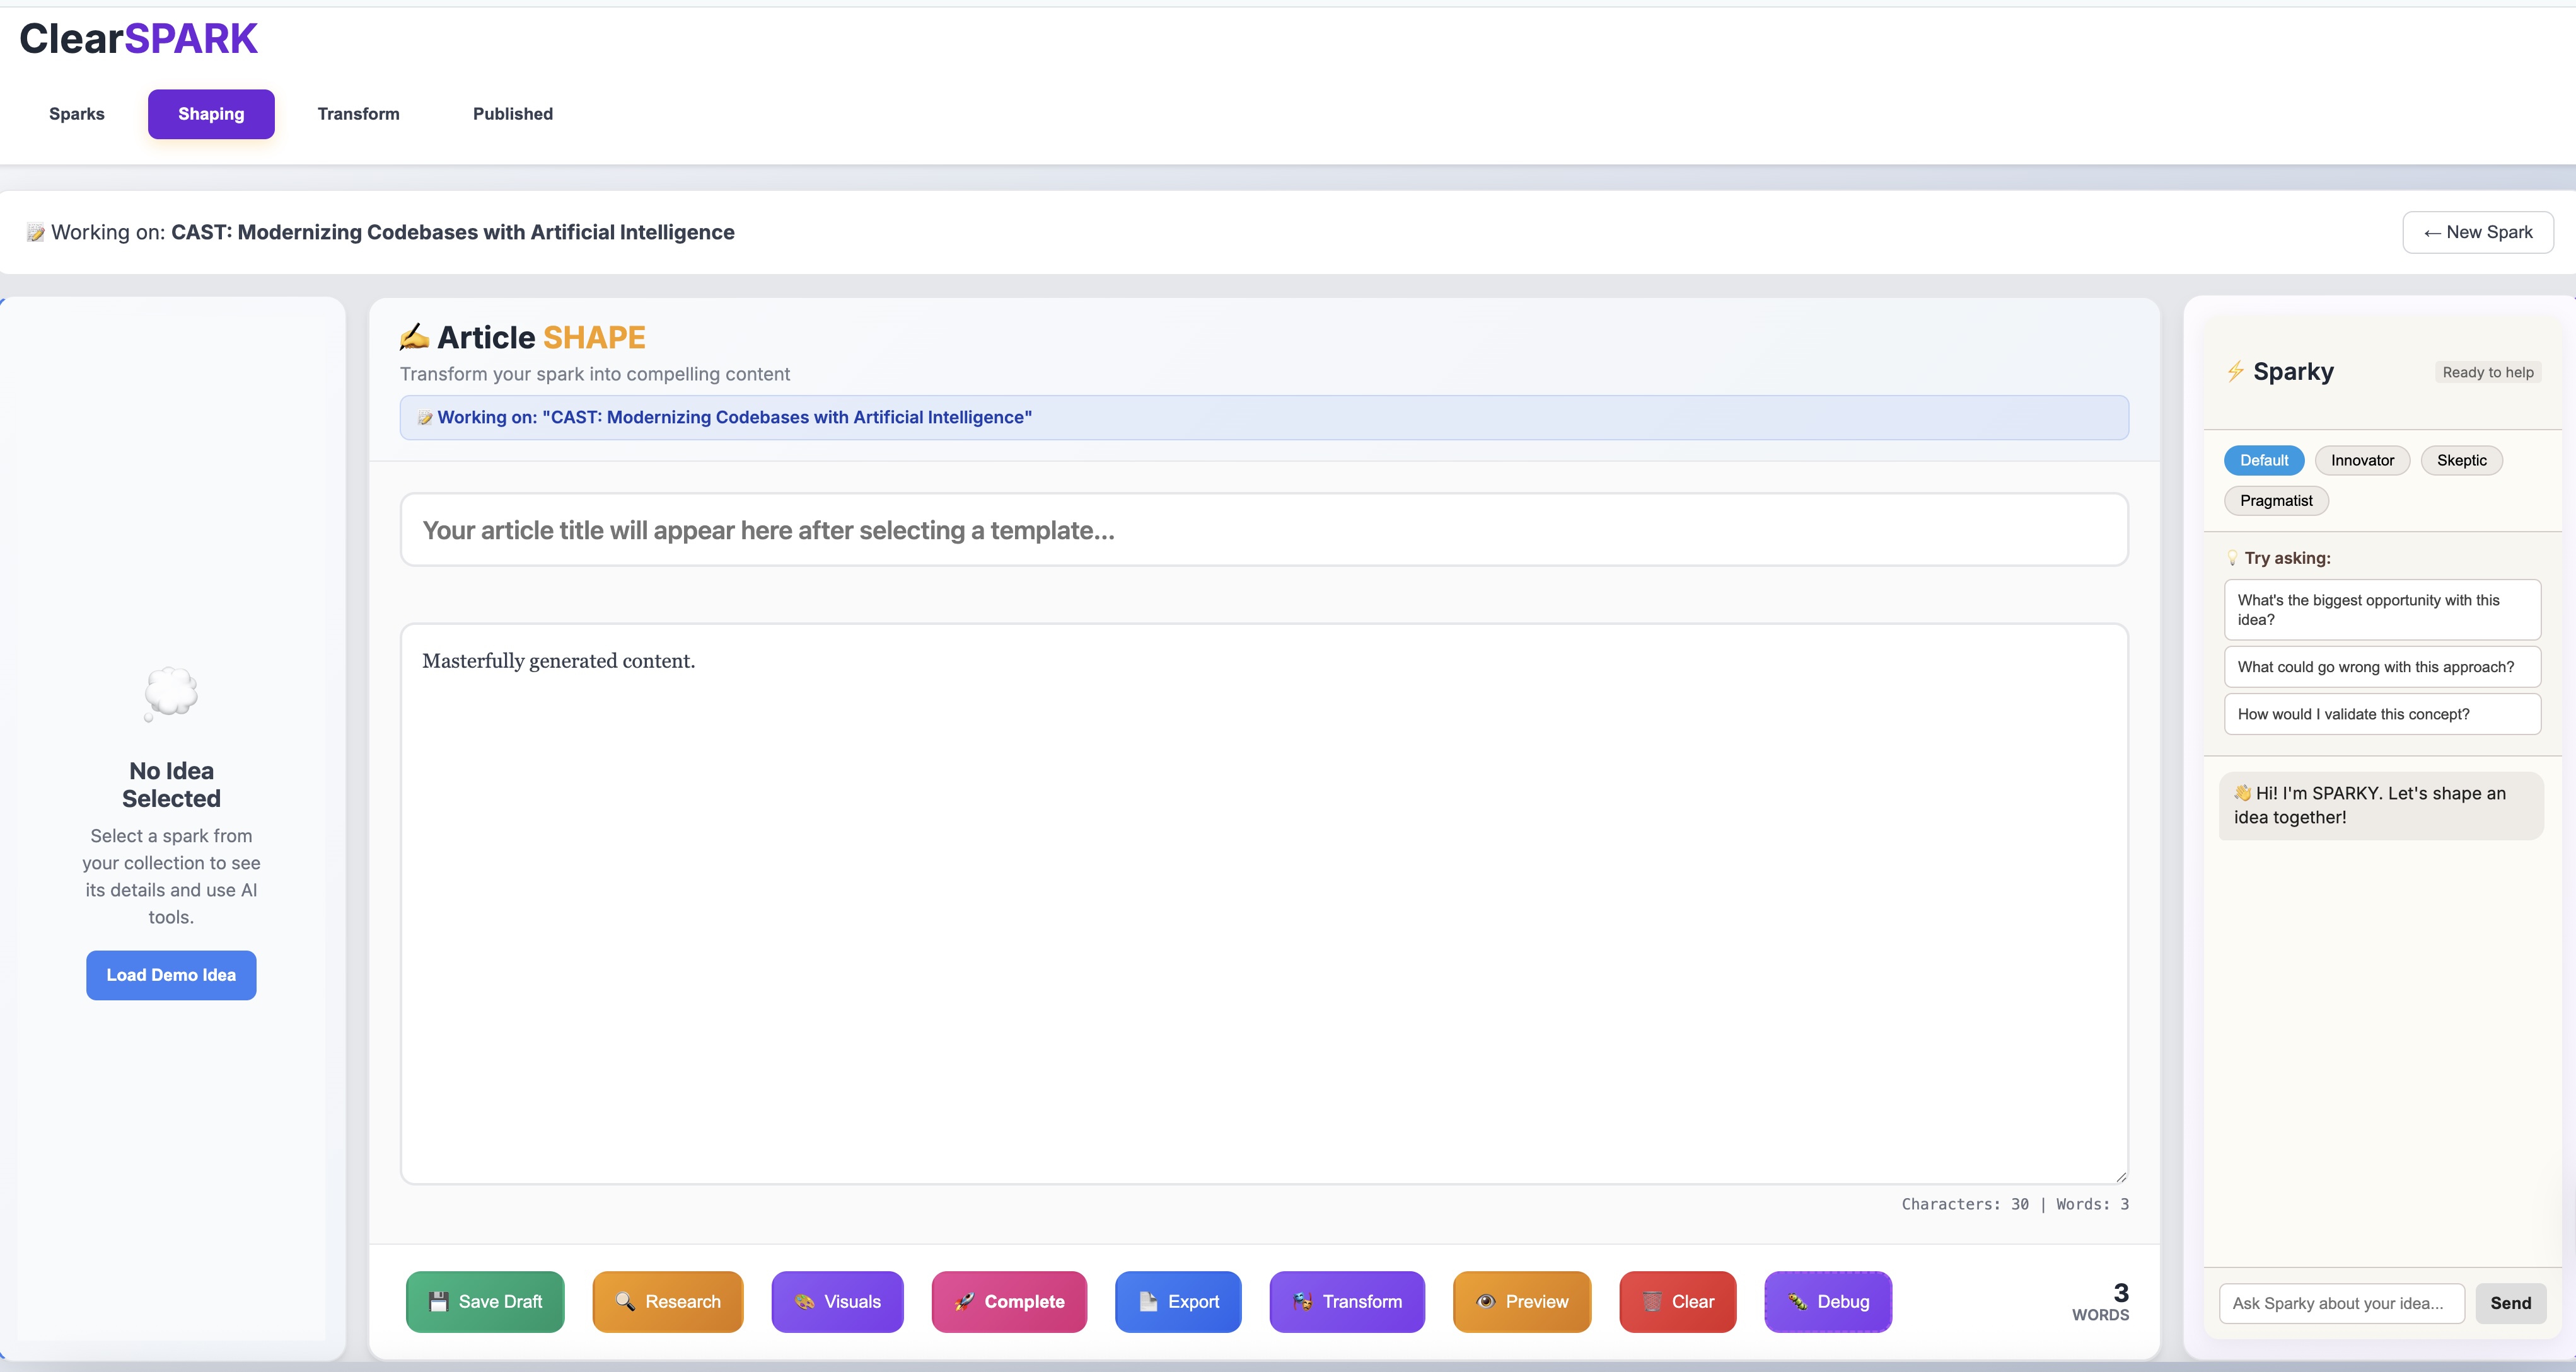Image resolution: width=2576 pixels, height=1372 pixels.
Task: Click the palette icon on Visuals button
Action: 804,1301
